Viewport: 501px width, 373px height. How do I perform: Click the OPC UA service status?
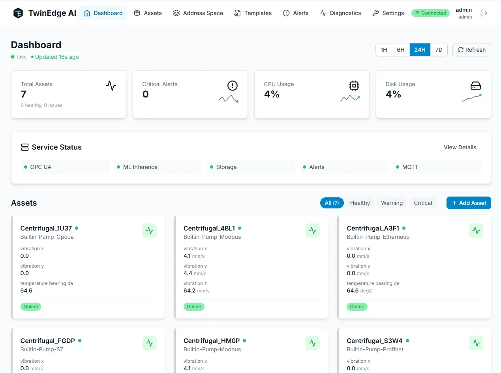point(65,167)
